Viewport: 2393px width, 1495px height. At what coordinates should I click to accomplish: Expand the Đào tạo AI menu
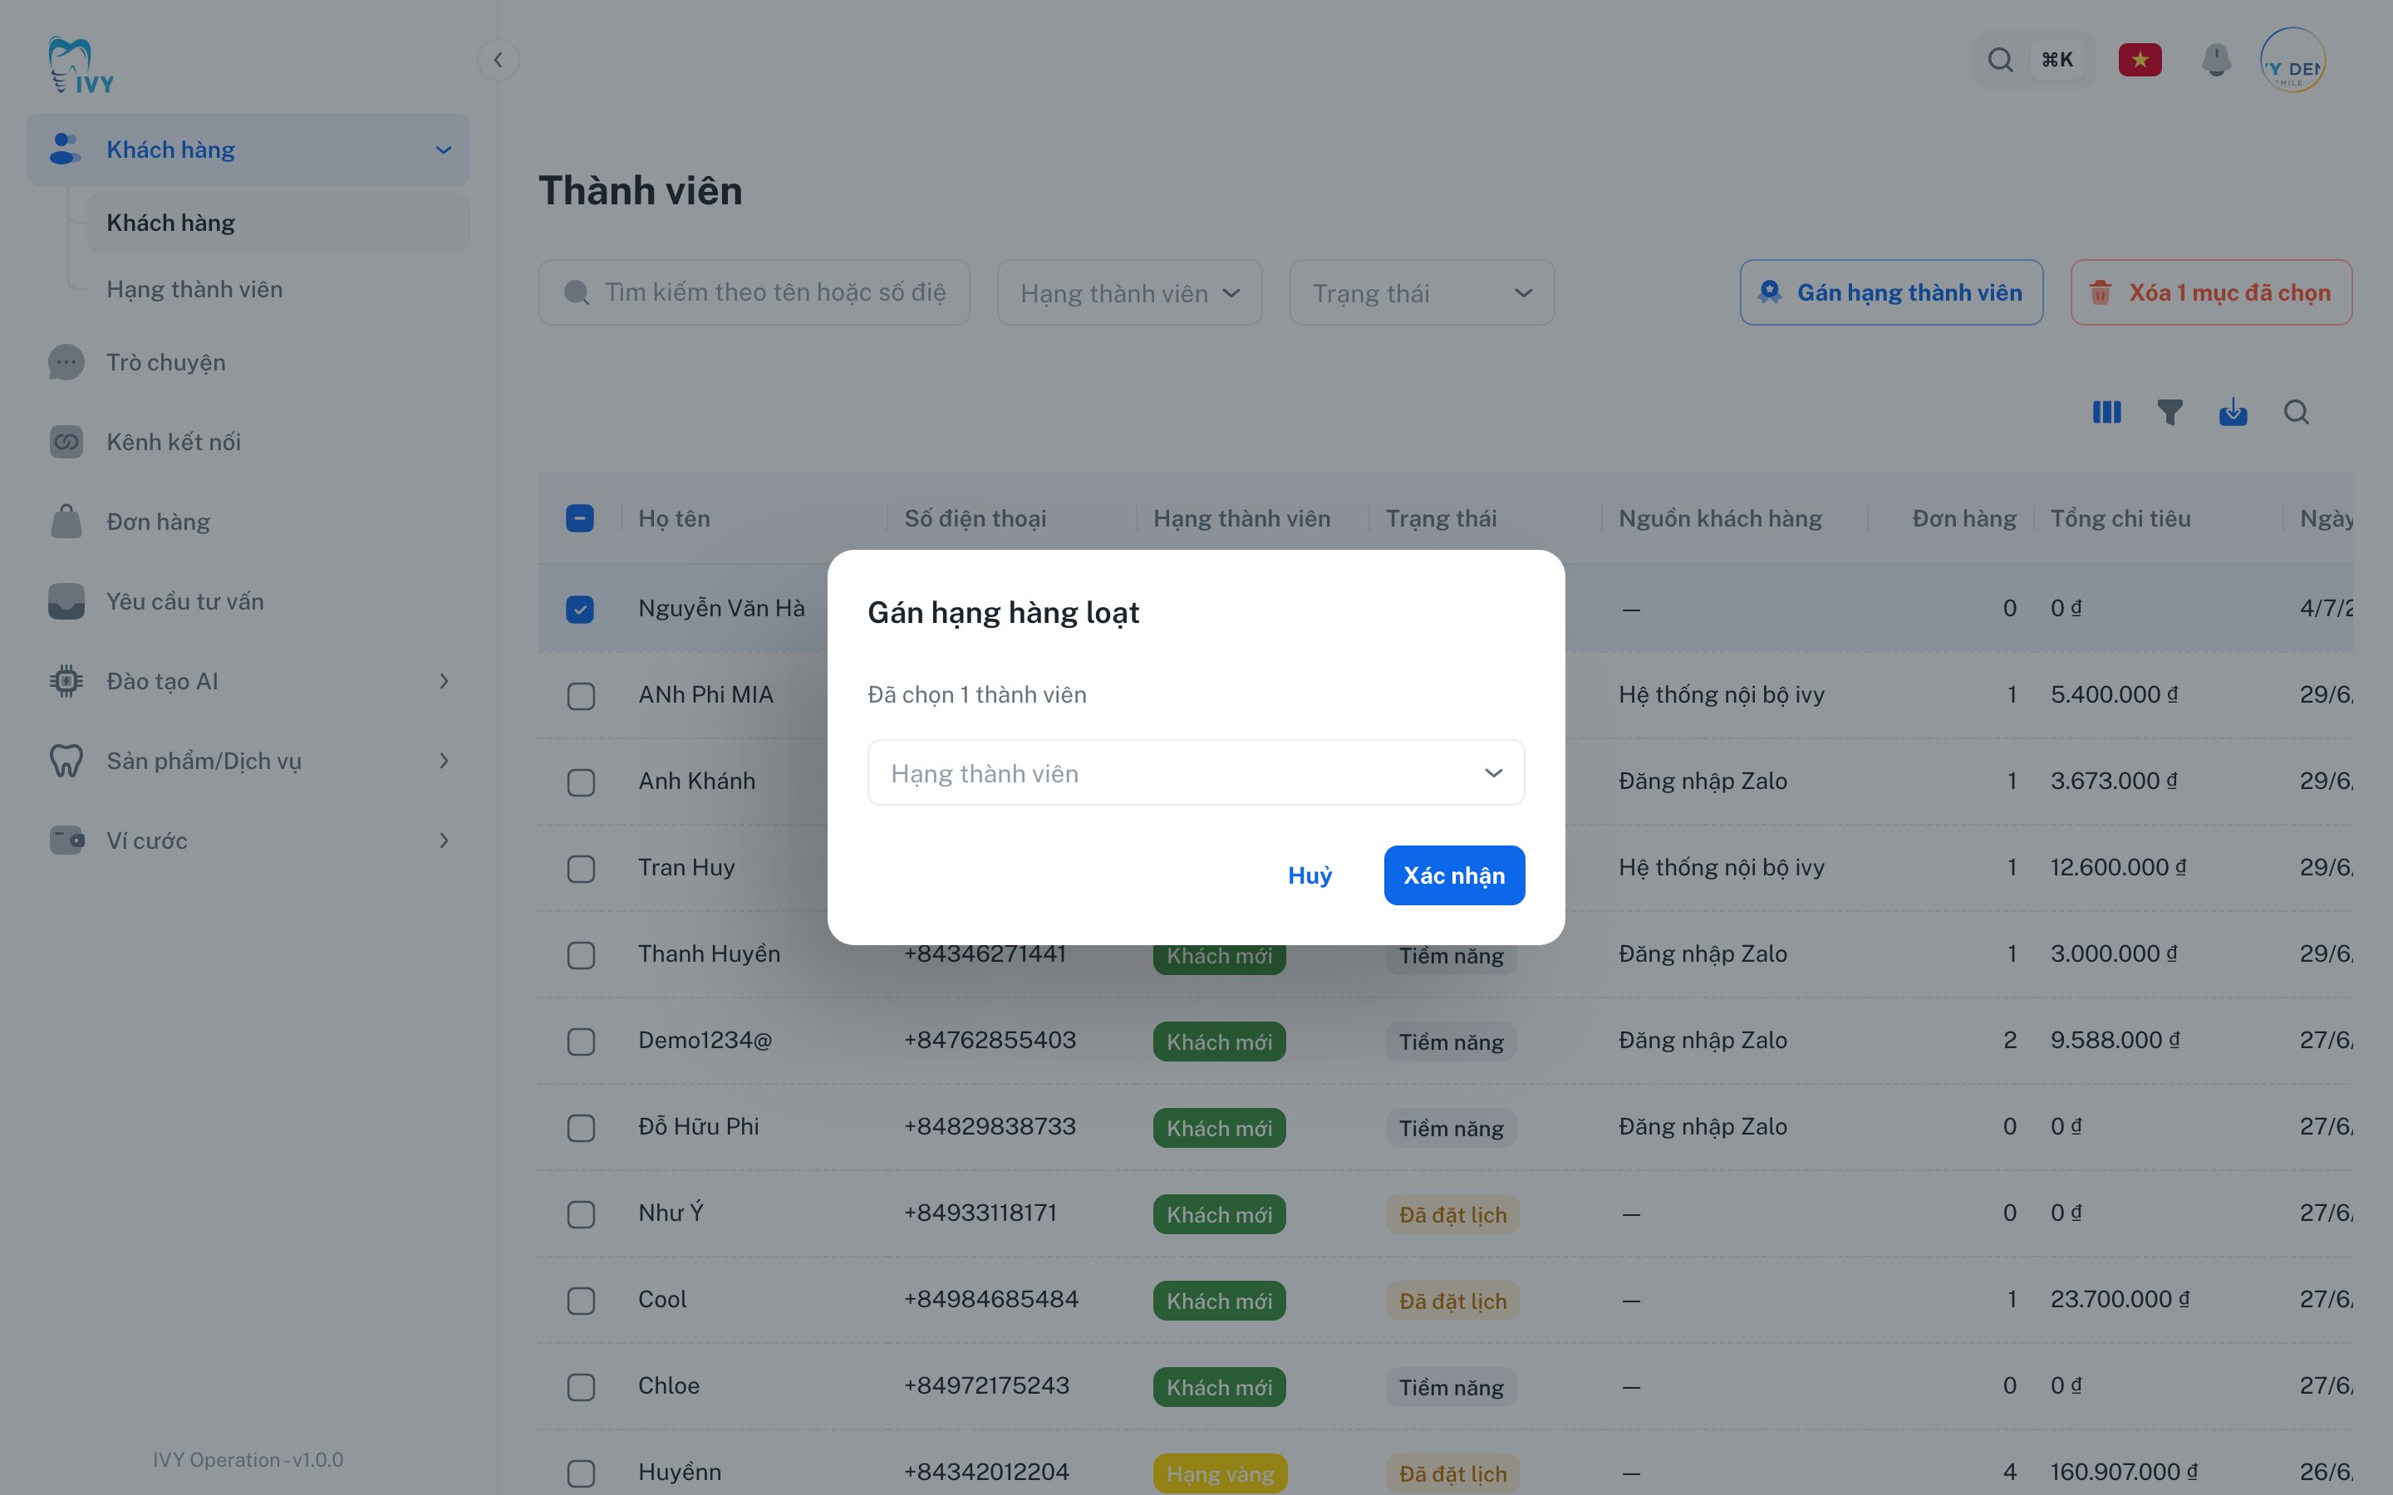248,681
